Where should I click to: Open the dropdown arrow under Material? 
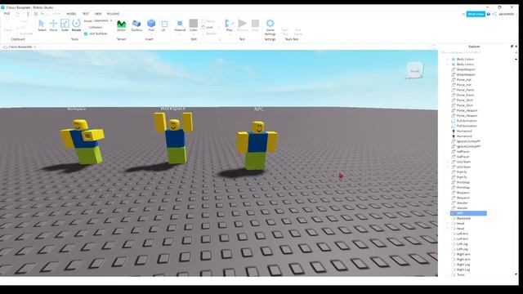[180, 33]
